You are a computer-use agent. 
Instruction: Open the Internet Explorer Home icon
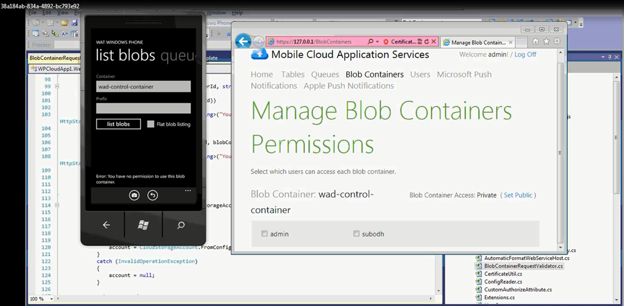tap(536, 41)
